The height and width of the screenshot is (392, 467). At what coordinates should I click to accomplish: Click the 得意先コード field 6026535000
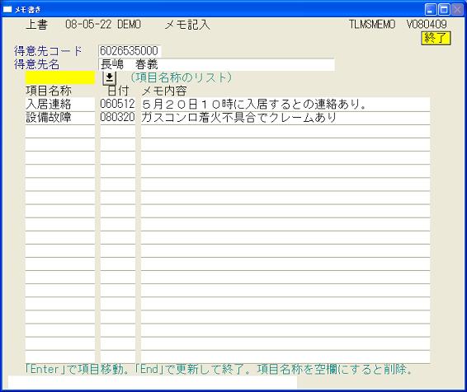tap(130, 51)
